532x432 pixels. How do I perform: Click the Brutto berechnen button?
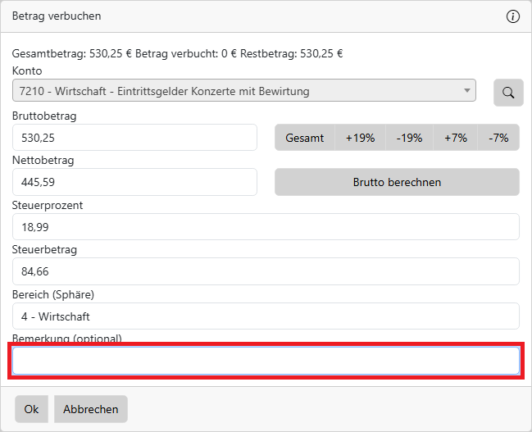(x=397, y=182)
